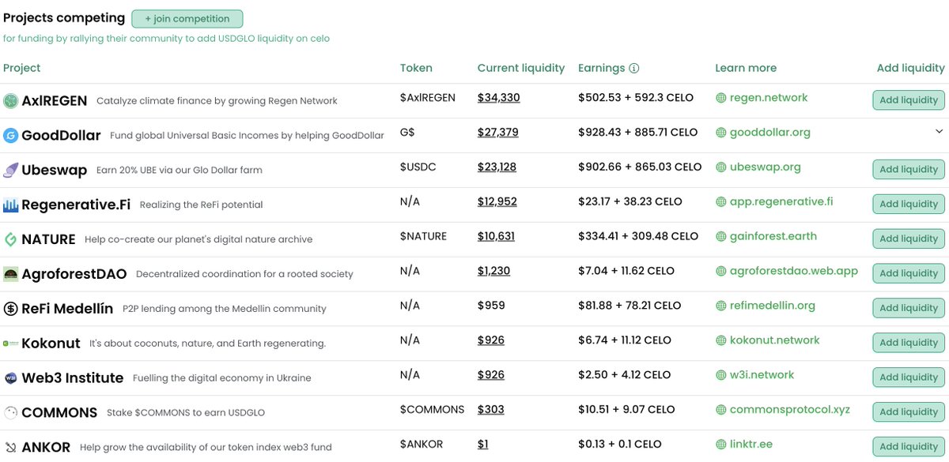Click the AgroforestDAO logo icon

[10, 274]
